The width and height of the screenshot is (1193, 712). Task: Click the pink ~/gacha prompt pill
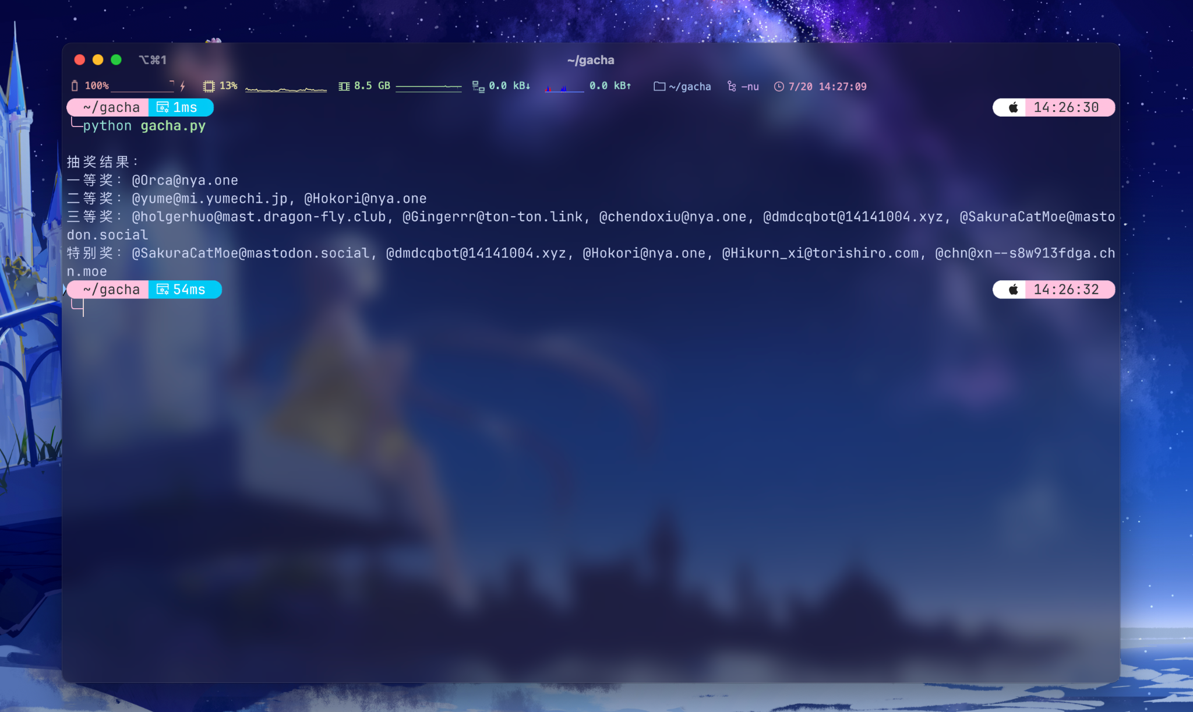pyautogui.click(x=109, y=107)
